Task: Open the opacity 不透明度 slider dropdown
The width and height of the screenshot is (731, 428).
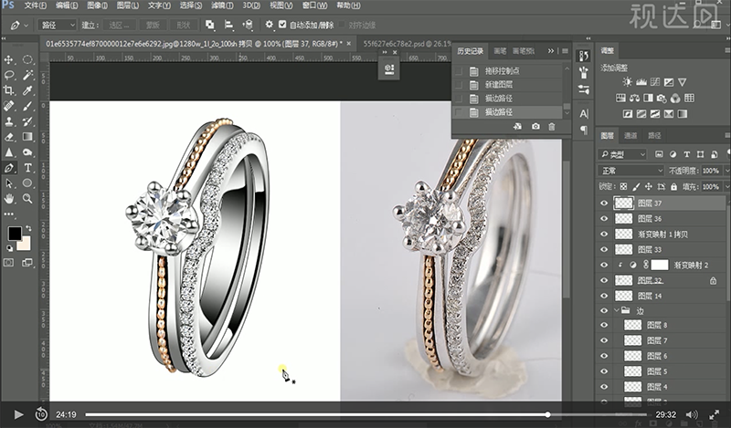Action: click(x=726, y=171)
